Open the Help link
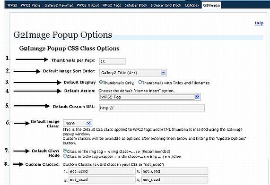Image resolution: width=270 pixels, height=185 pixels. (x=259, y=23)
